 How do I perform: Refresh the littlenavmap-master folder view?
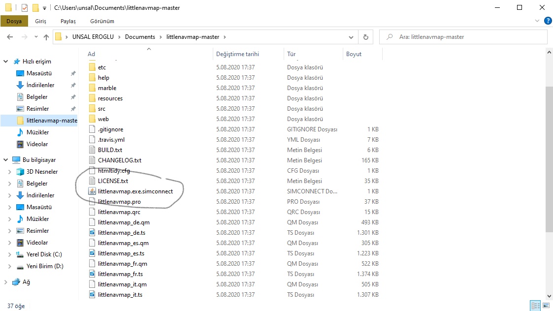point(366,37)
